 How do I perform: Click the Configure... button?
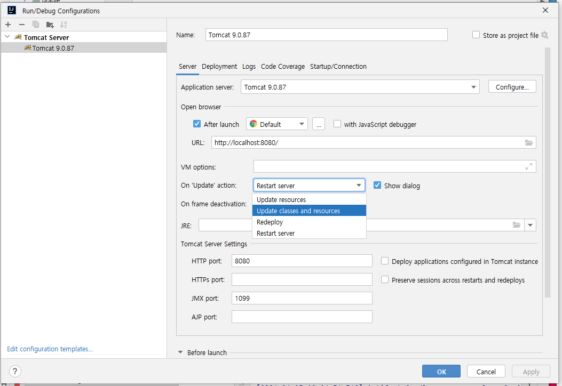tap(512, 87)
